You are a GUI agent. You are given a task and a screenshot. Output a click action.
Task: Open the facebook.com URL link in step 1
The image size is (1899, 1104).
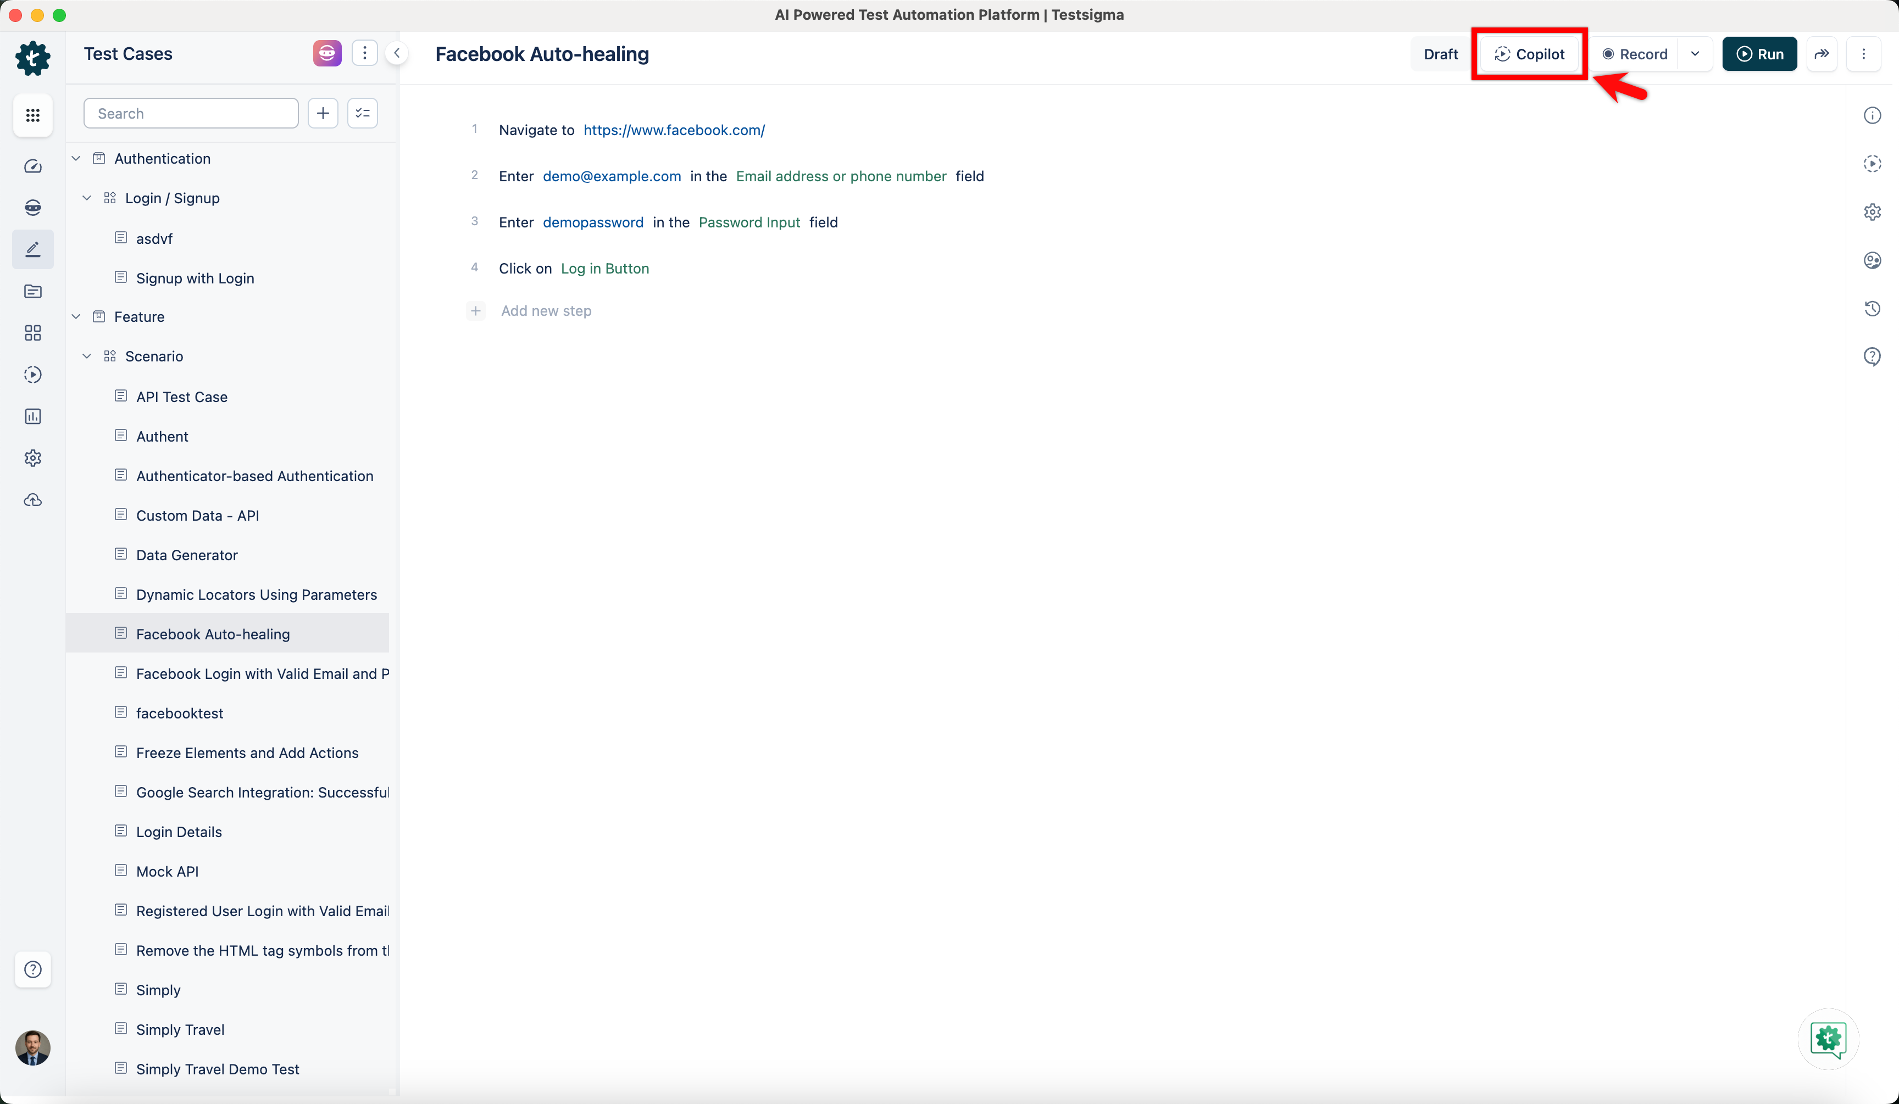(674, 130)
